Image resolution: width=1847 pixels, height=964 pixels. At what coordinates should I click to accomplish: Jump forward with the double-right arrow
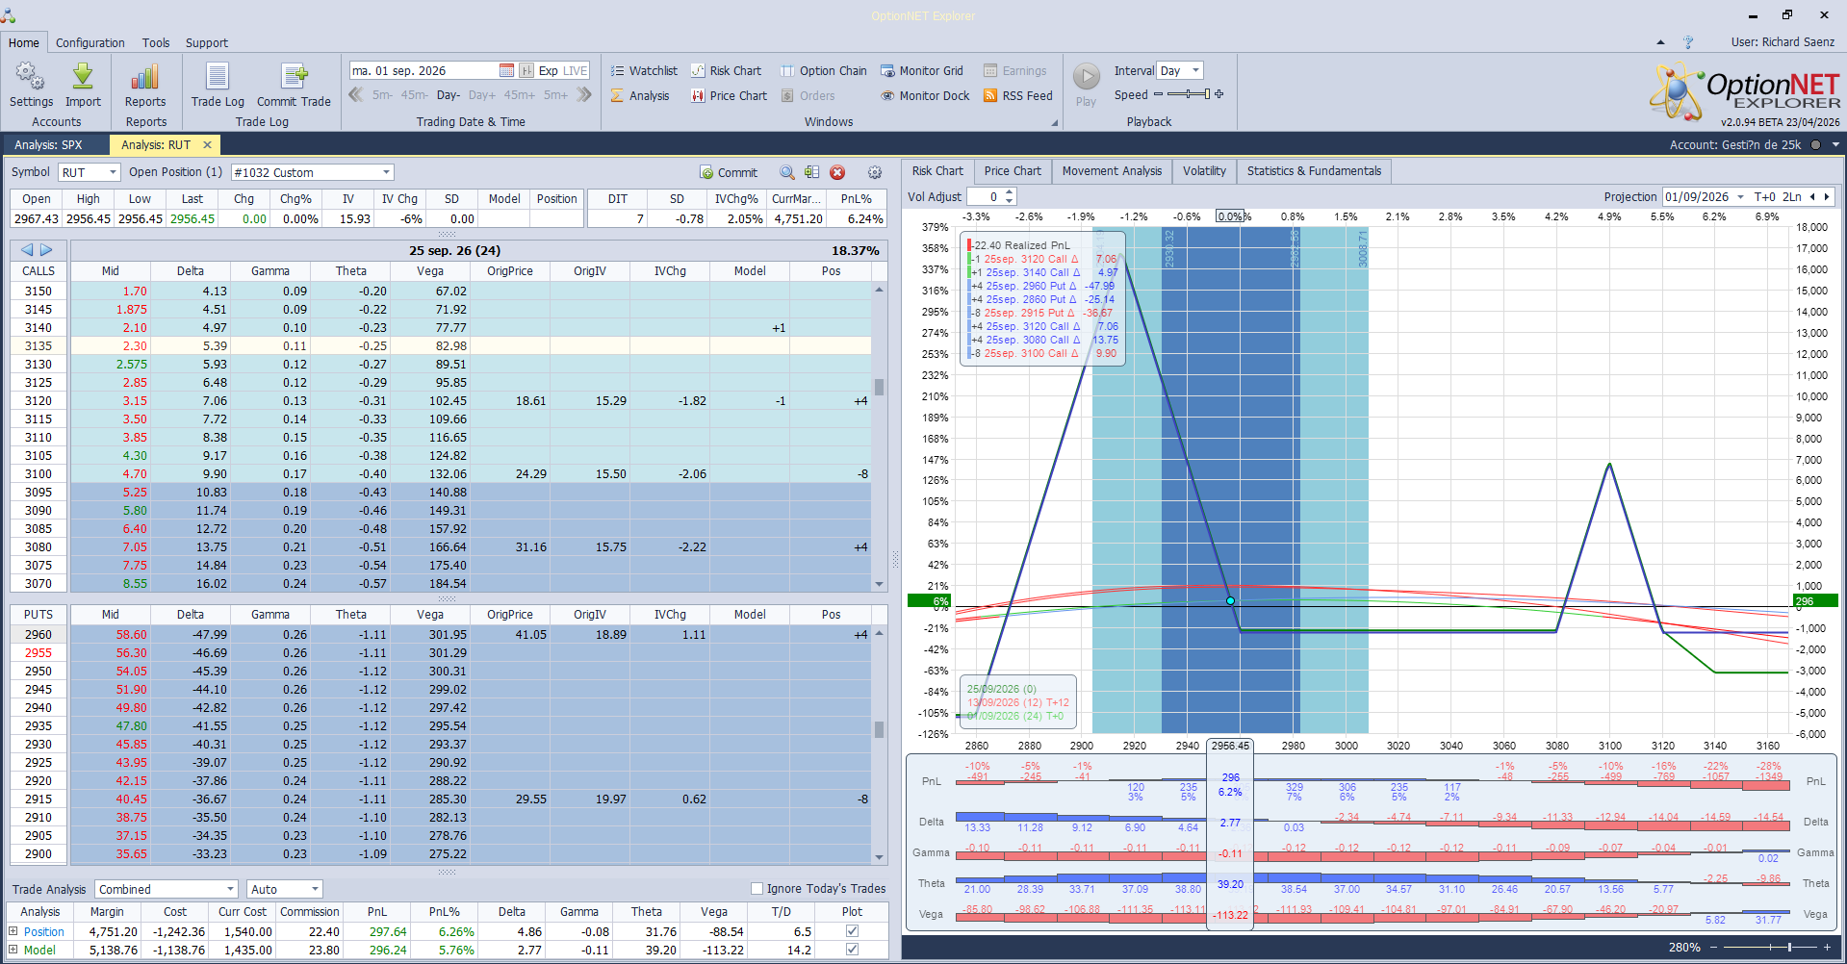[x=584, y=94]
